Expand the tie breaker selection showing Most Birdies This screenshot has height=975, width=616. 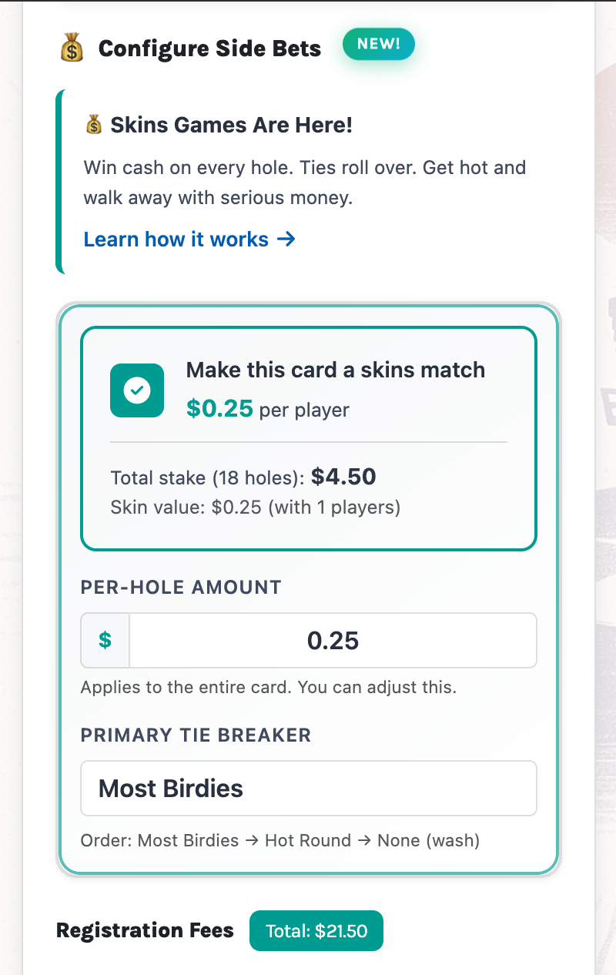[308, 788]
